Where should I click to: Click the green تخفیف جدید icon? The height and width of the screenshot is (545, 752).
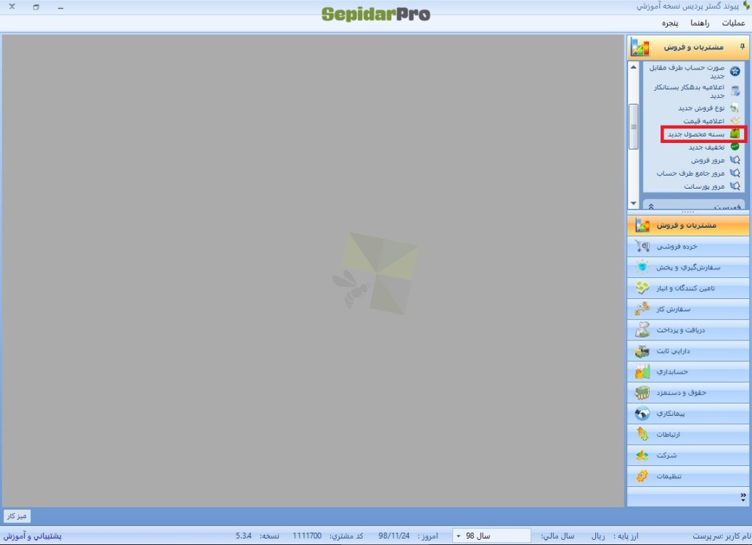pos(735,147)
